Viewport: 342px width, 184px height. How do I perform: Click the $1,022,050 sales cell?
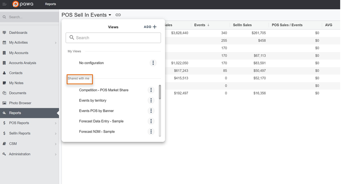click(179, 63)
